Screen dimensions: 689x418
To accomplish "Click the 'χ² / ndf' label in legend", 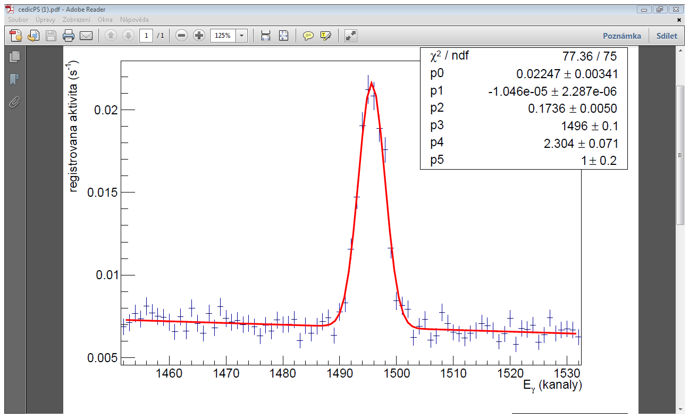I will point(449,55).
